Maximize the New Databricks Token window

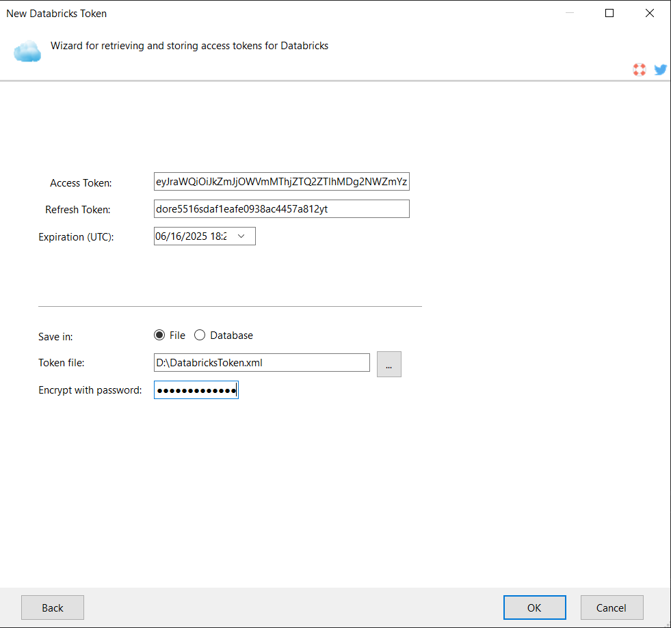point(609,13)
